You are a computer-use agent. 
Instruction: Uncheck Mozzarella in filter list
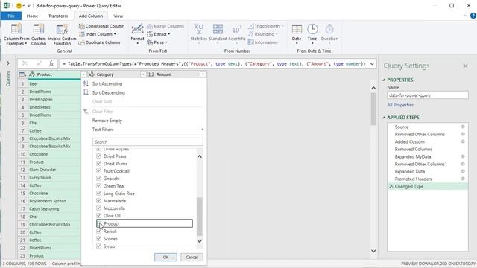pos(98,208)
